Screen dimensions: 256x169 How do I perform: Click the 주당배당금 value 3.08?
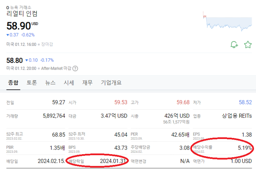point(184,148)
